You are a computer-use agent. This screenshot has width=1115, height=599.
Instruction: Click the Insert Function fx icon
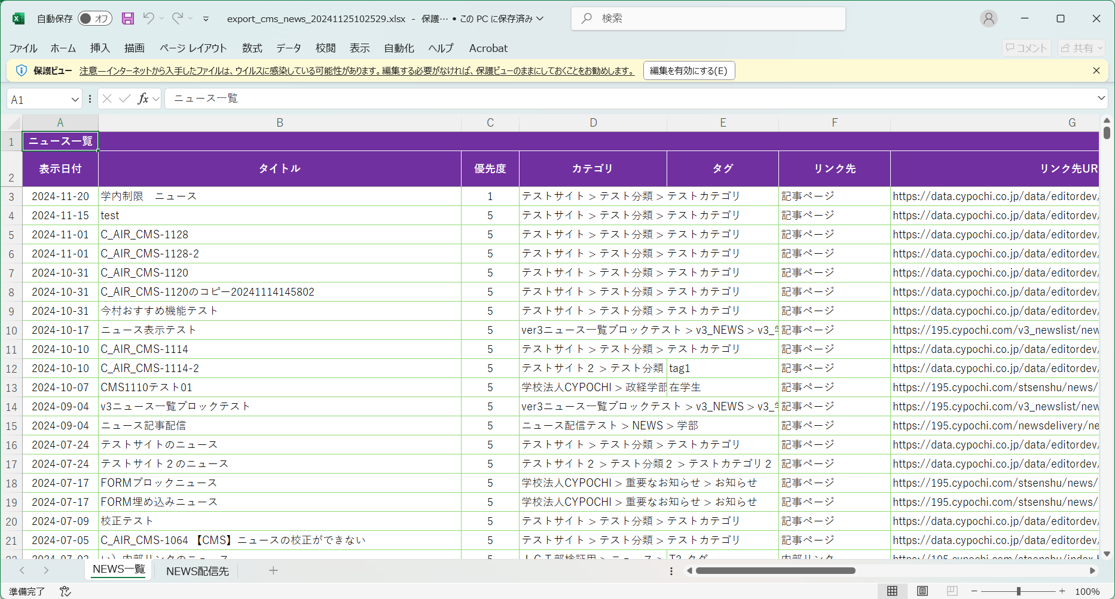(143, 99)
